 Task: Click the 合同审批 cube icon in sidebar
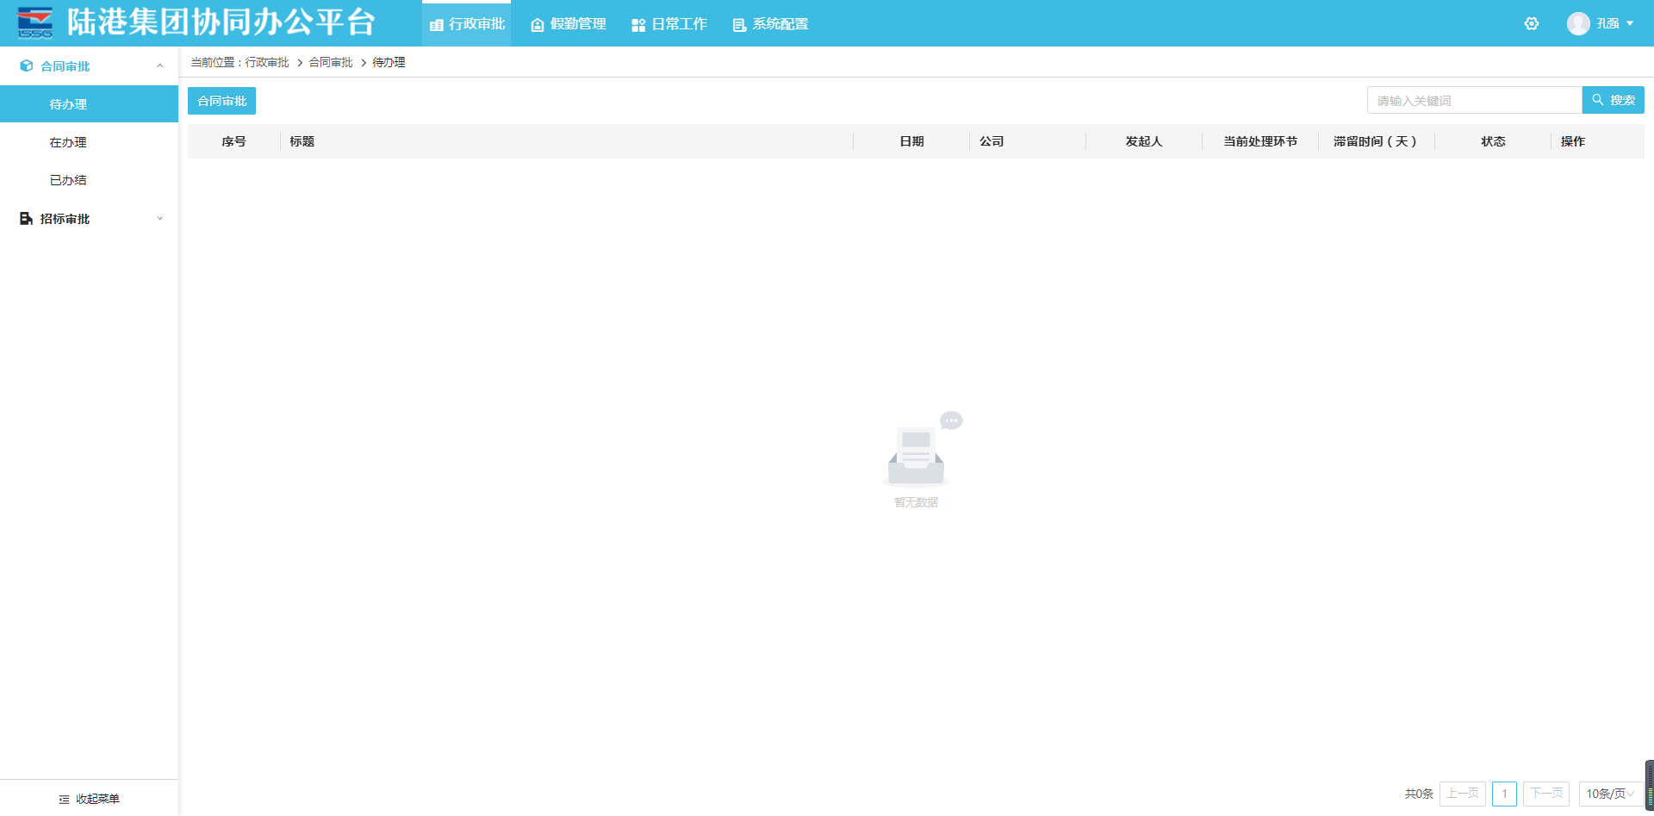point(27,65)
